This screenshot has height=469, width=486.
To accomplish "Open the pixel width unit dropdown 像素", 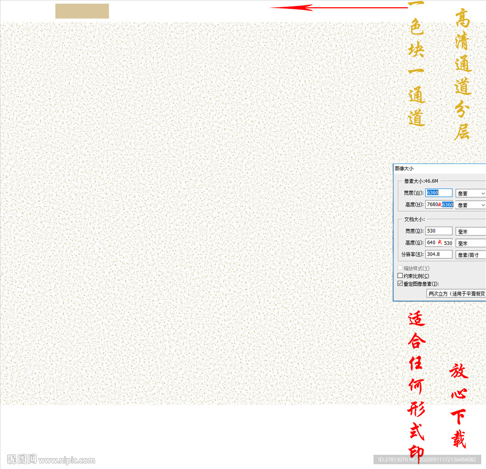I will [470, 193].
